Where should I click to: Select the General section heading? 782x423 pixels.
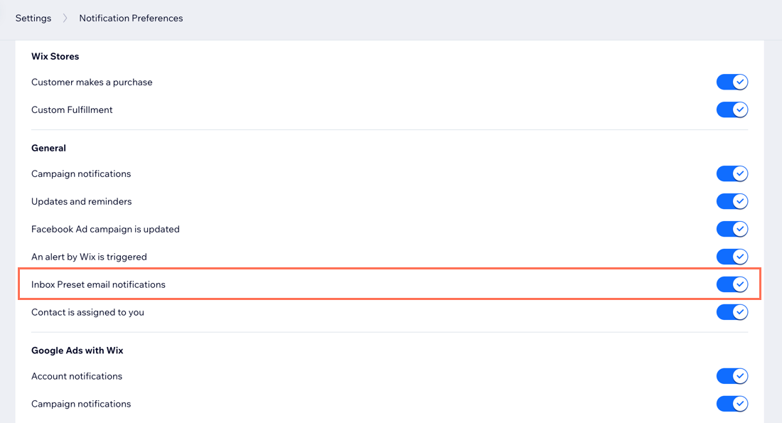(x=49, y=148)
